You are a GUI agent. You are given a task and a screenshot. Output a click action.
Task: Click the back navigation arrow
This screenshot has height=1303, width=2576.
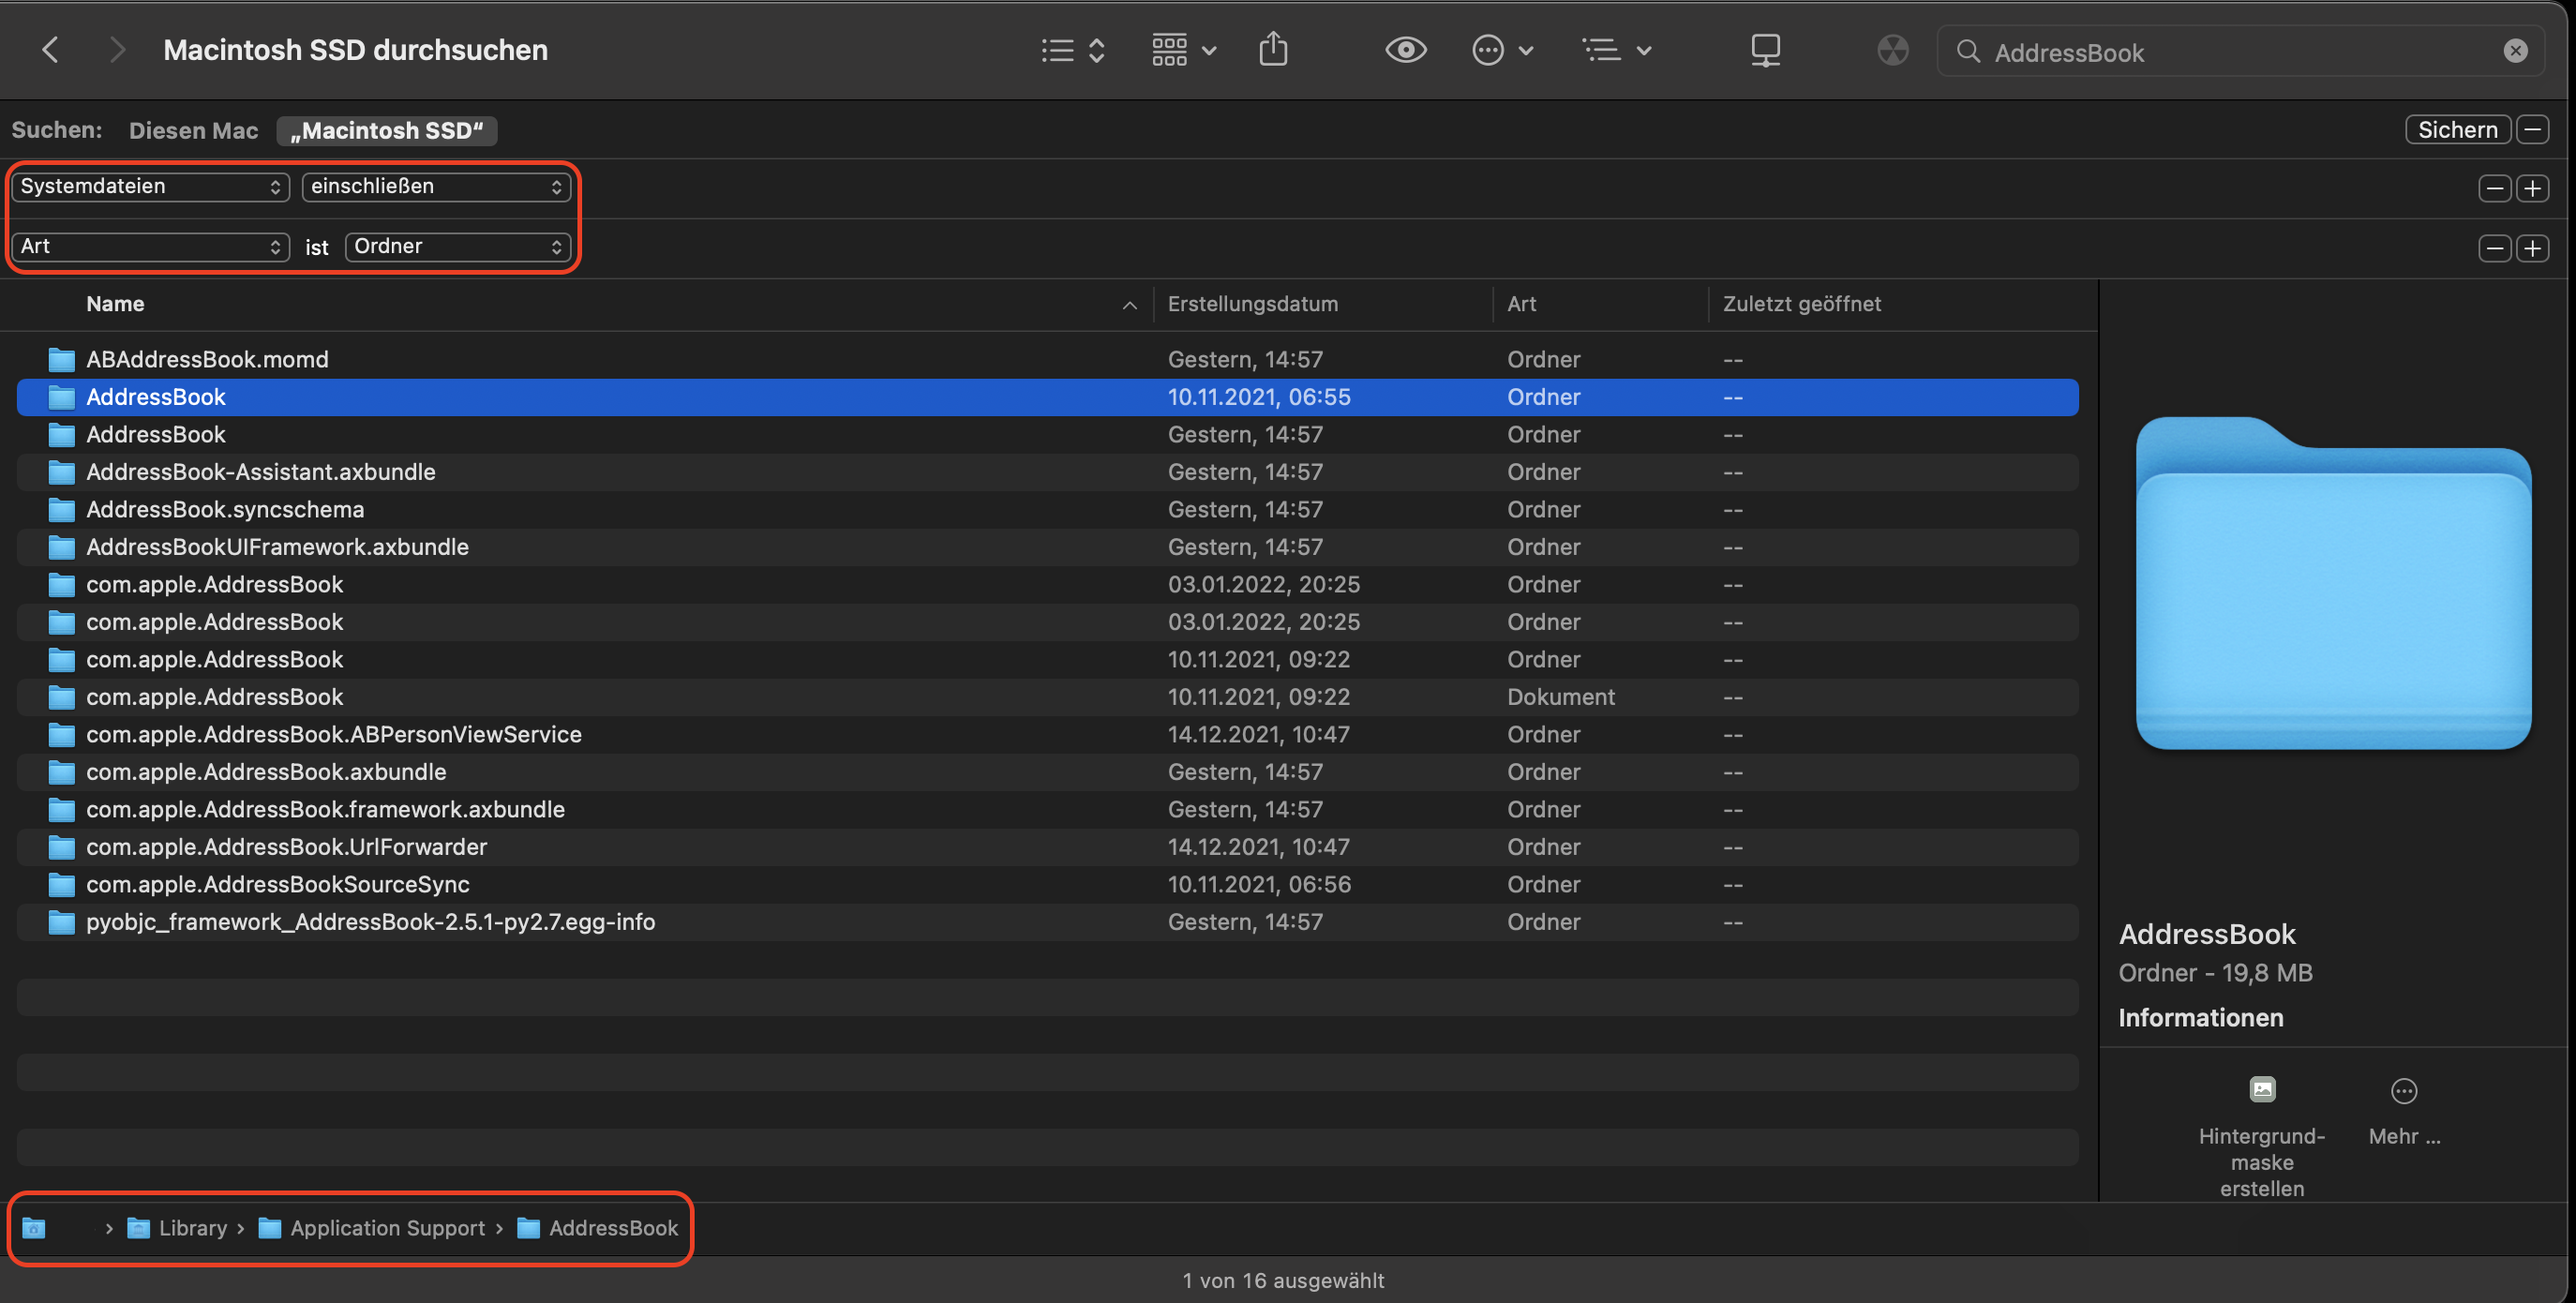50,50
